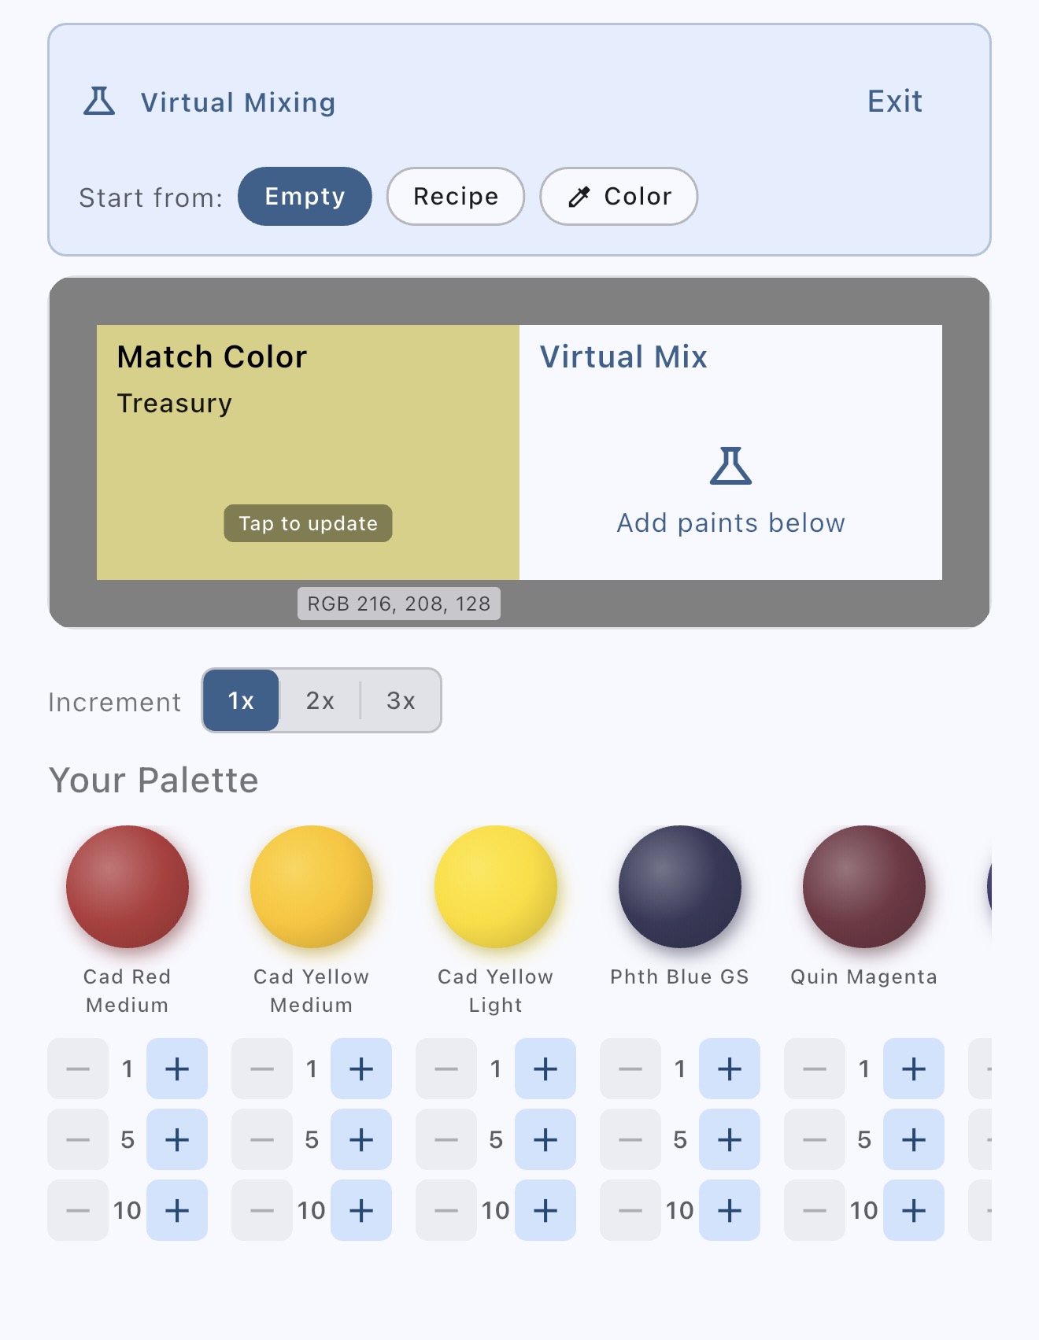
Task: Add 5 parts Phth Blue GS
Action: [730, 1139]
